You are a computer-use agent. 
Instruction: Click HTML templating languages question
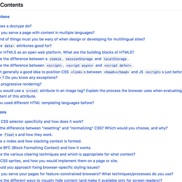47,103
